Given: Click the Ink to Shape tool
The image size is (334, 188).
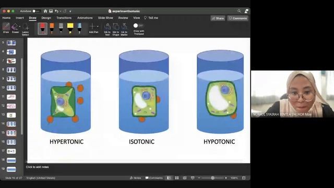Looking at the screenshot, I should (x=116, y=29).
